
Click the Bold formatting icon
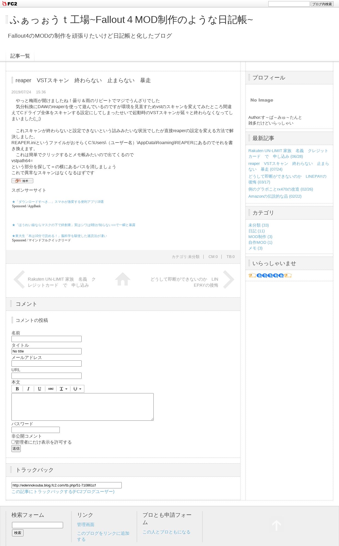click(17, 389)
